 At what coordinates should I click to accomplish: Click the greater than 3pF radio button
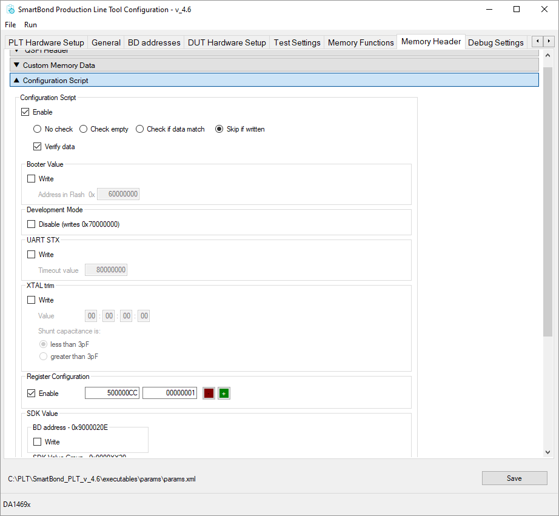coord(43,357)
